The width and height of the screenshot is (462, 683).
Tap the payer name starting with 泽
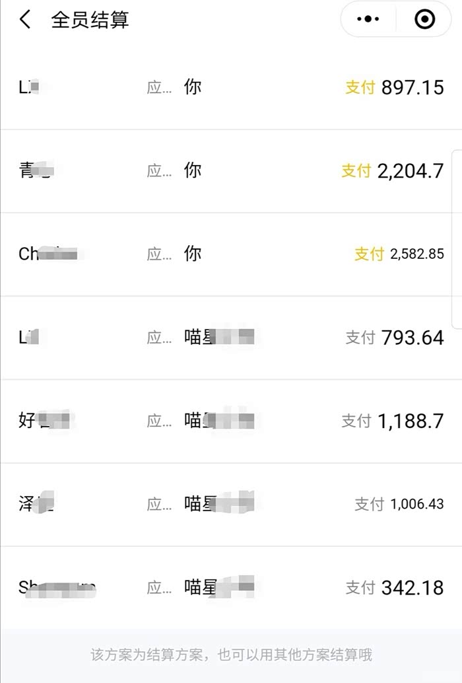(36, 504)
